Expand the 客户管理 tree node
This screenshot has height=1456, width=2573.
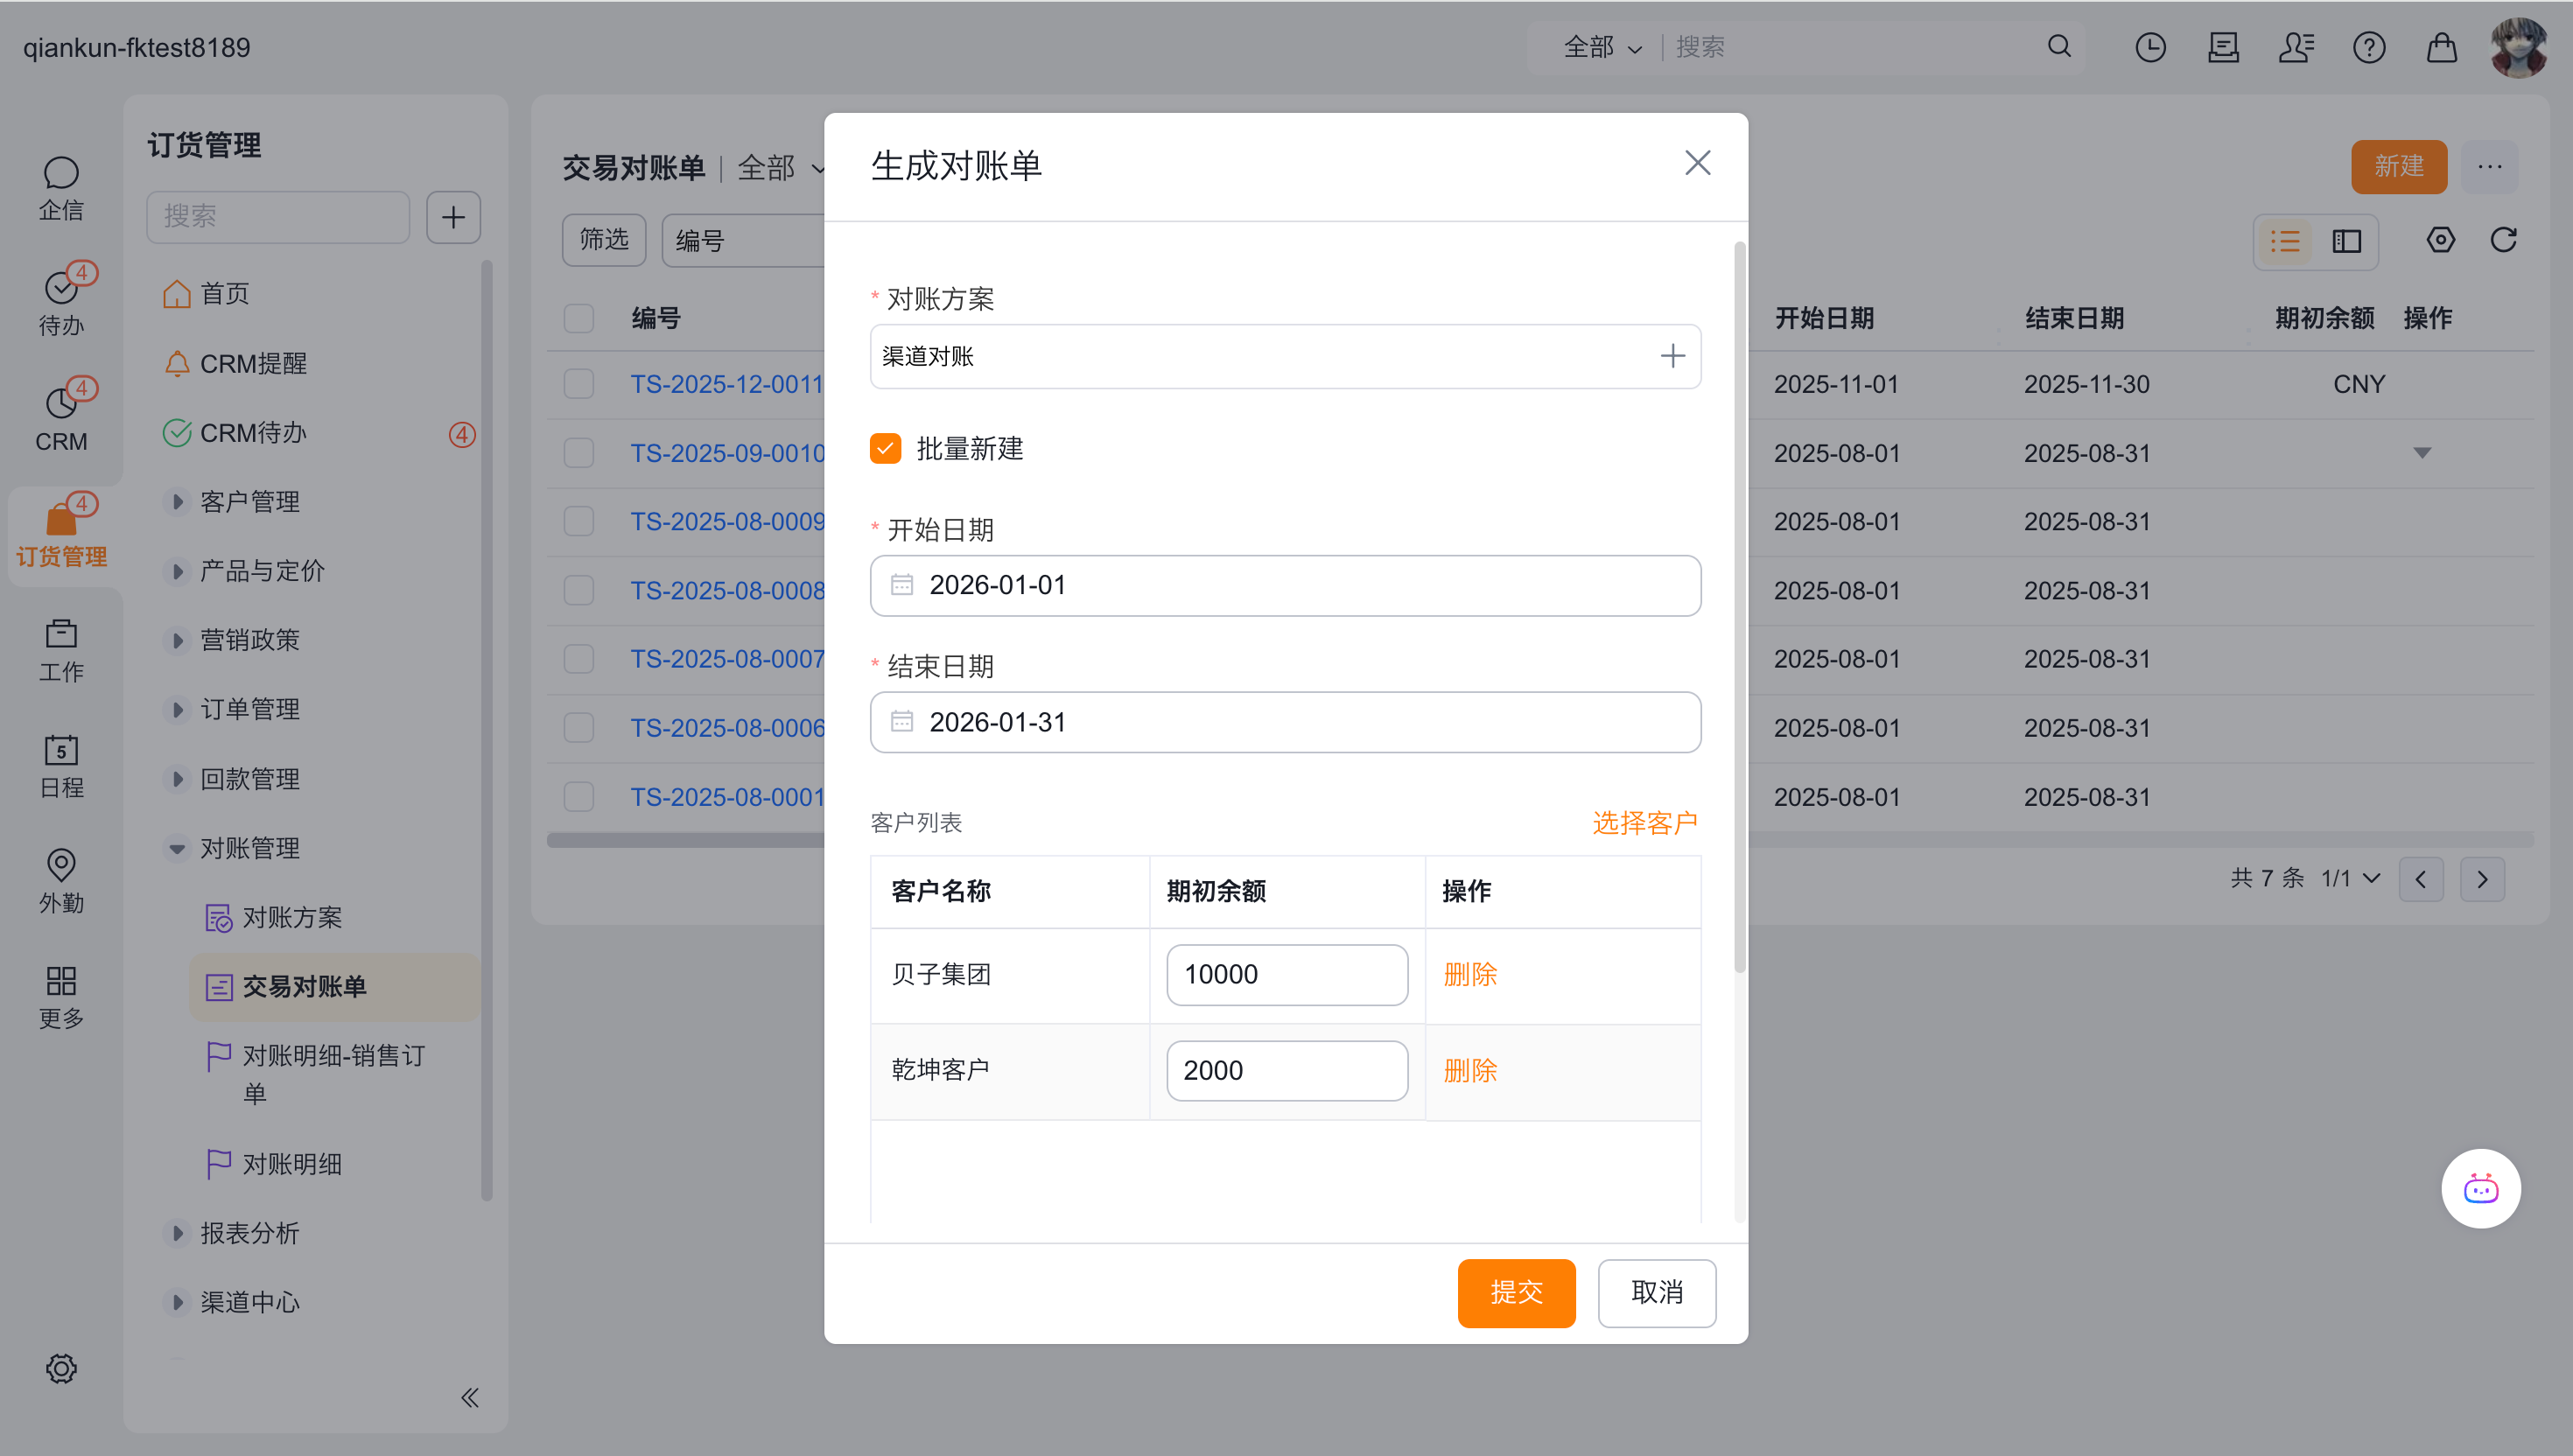177,502
